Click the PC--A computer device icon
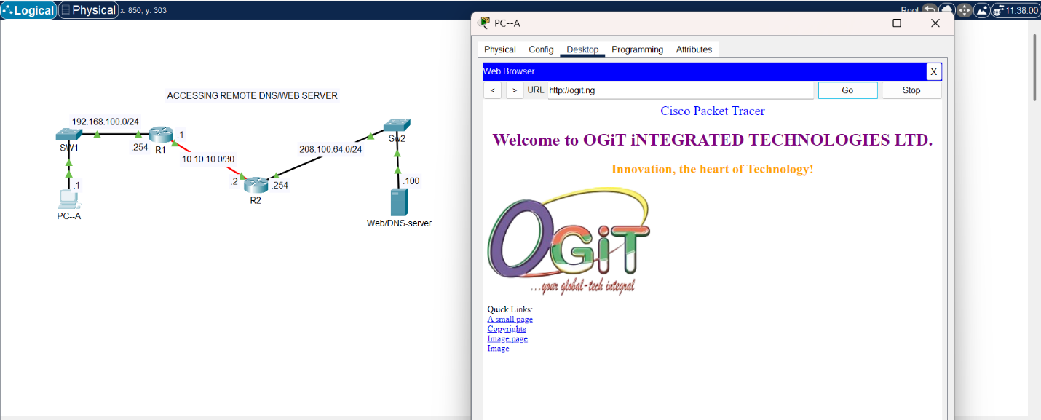The width and height of the screenshot is (1041, 420). point(68,199)
